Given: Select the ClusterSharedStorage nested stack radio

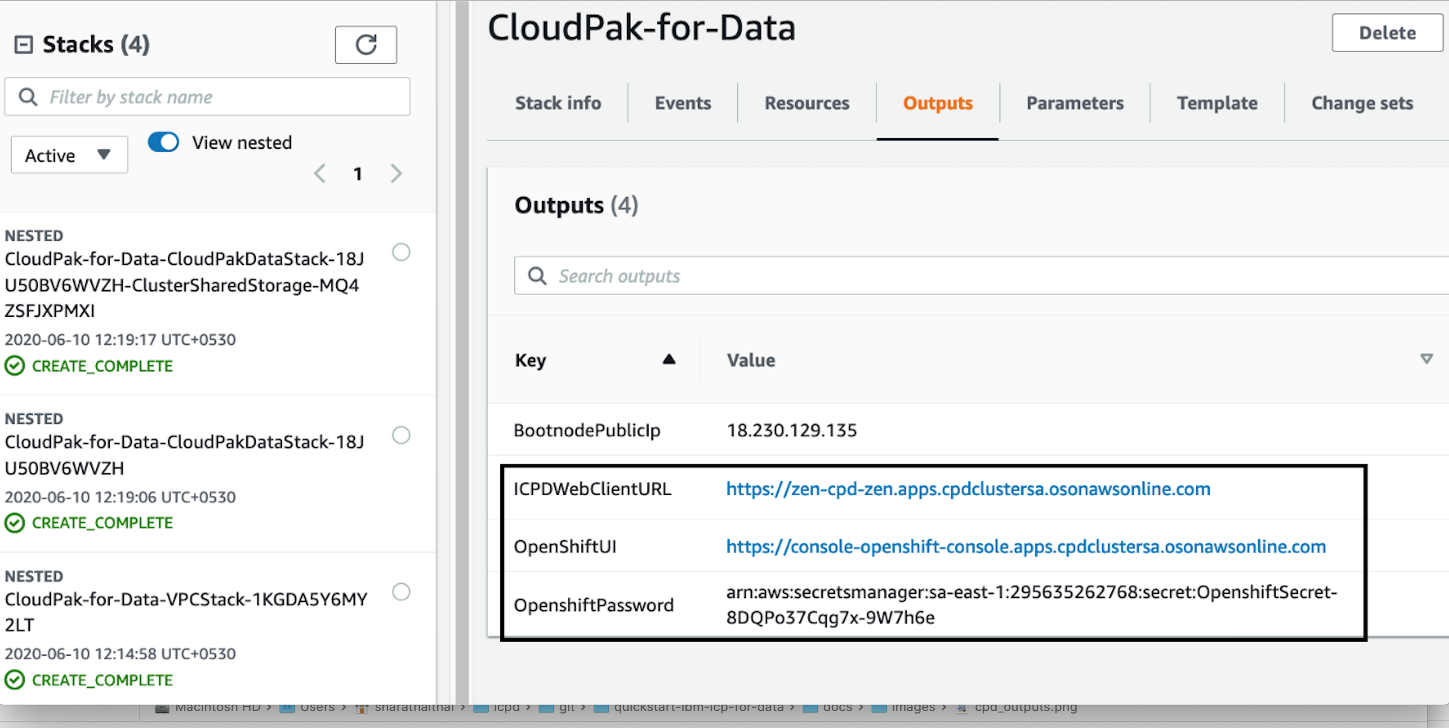Looking at the screenshot, I should click(x=401, y=252).
